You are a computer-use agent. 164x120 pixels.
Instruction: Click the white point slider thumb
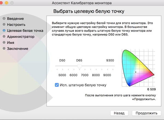click(80, 67)
